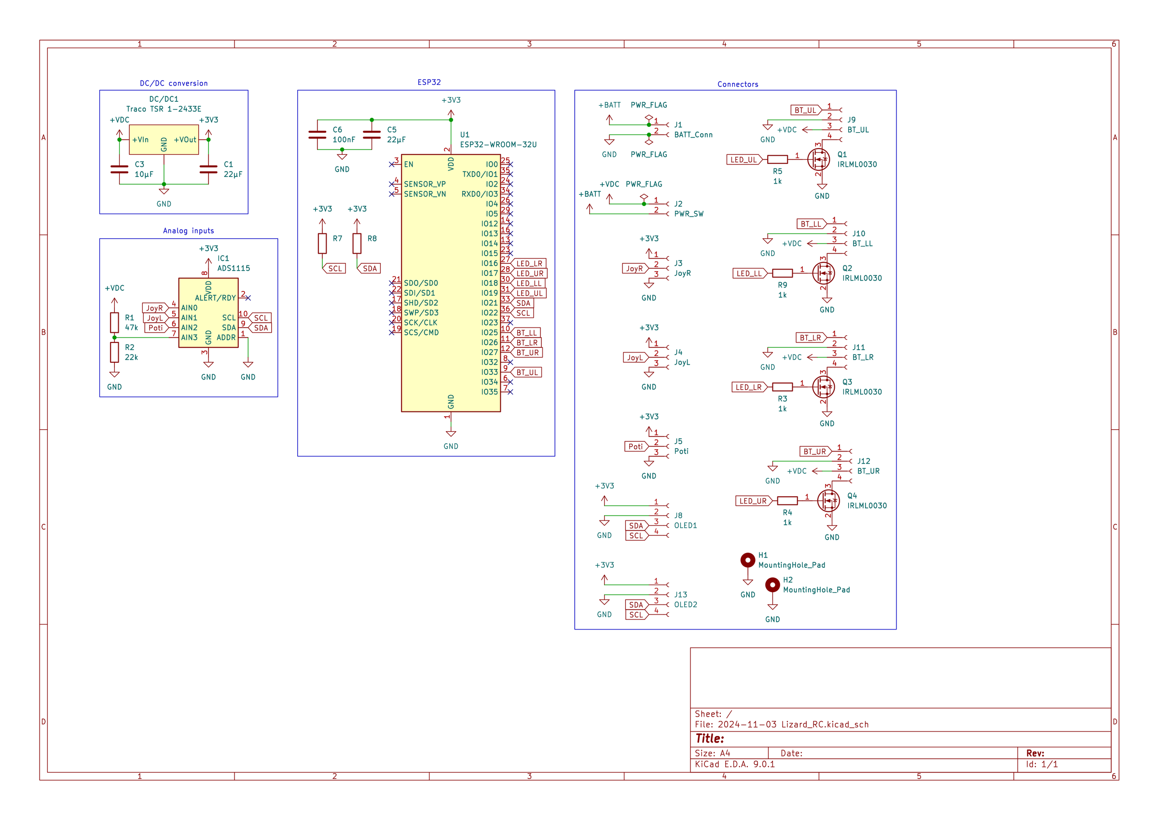Click the R4 1k resistor symbol

(787, 501)
